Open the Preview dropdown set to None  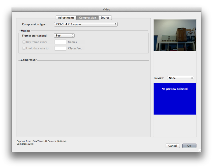pyautogui.click(x=181, y=78)
